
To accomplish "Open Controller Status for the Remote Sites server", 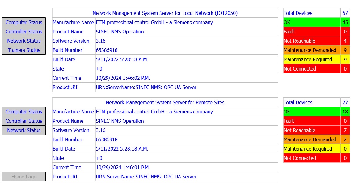I will 24,121.
